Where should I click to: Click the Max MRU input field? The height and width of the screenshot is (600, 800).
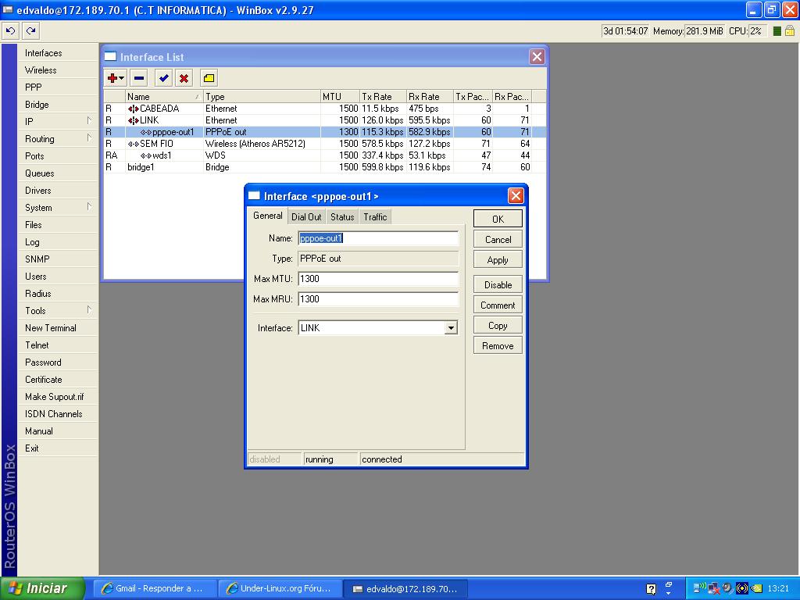click(x=378, y=299)
